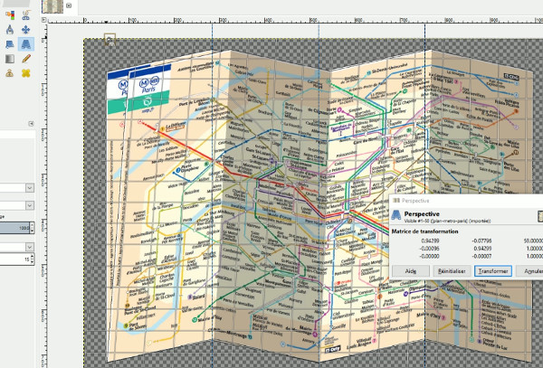The width and height of the screenshot is (543, 368).
Task: Increase the 100.0 value with up arrow
Action: point(33,225)
